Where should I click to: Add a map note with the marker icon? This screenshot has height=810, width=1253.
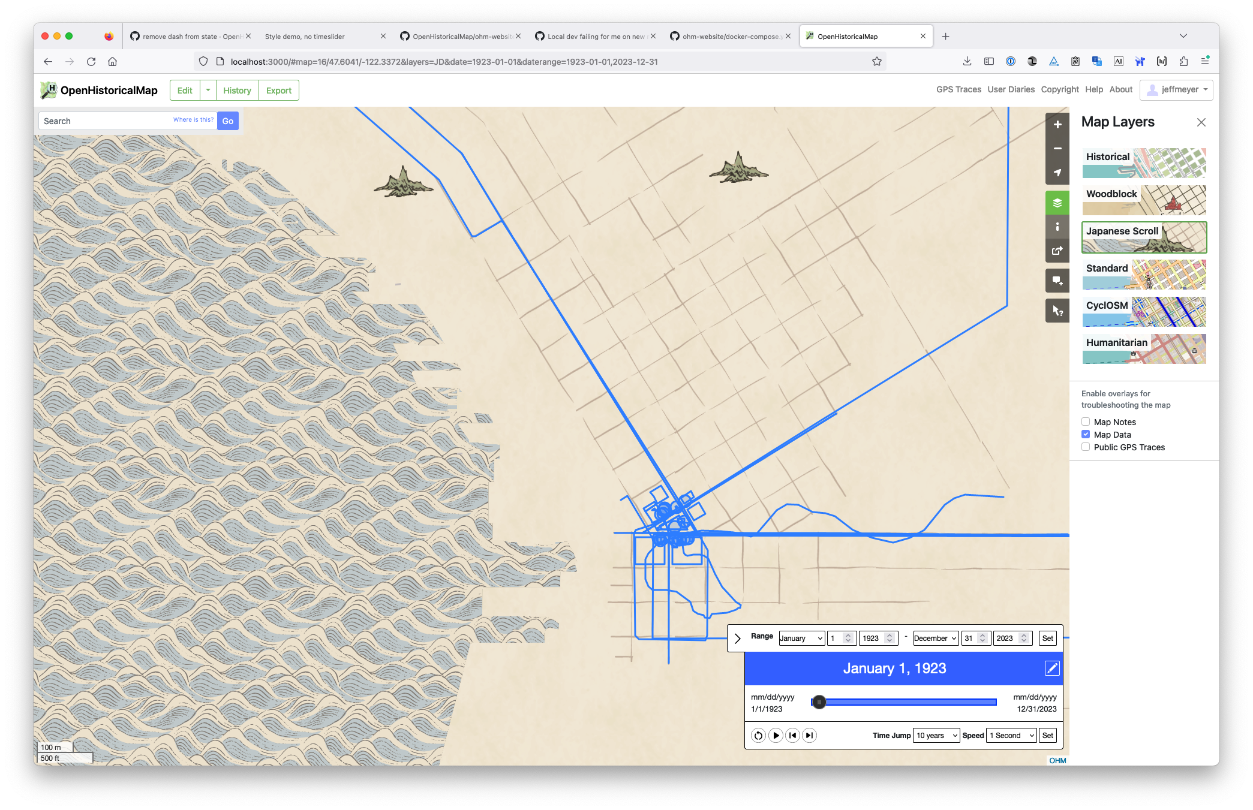pyautogui.click(x=1057, y=280)
